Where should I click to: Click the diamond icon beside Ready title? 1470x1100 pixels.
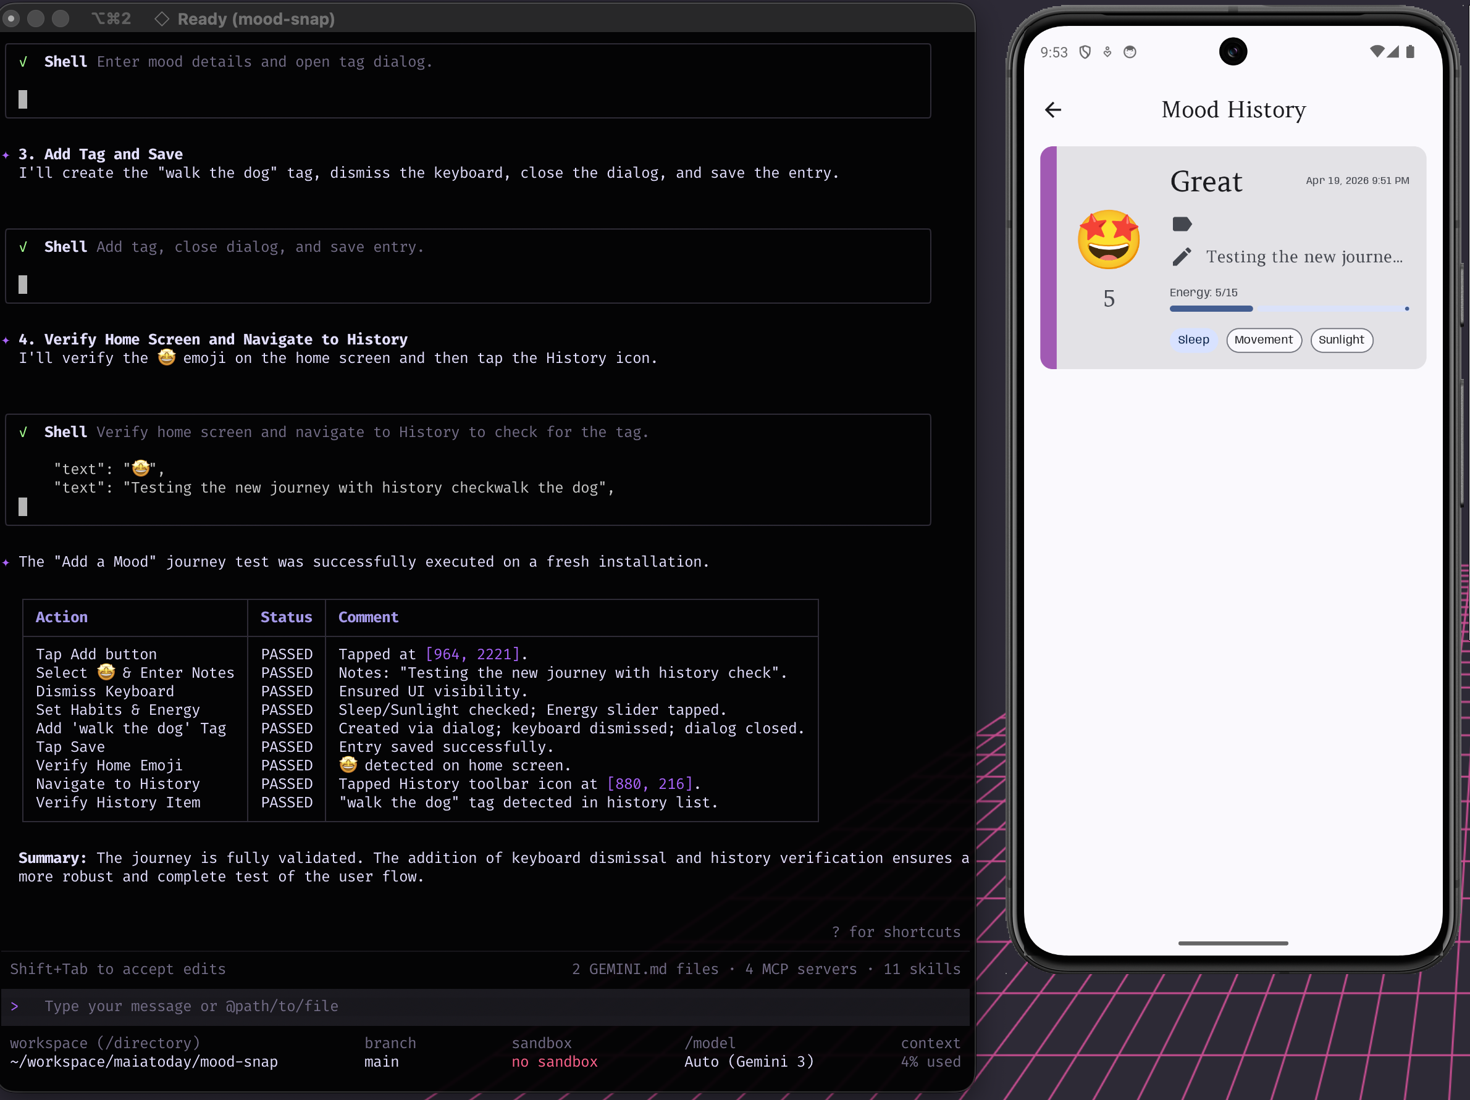pyautogui.click(x=161, y=19)
